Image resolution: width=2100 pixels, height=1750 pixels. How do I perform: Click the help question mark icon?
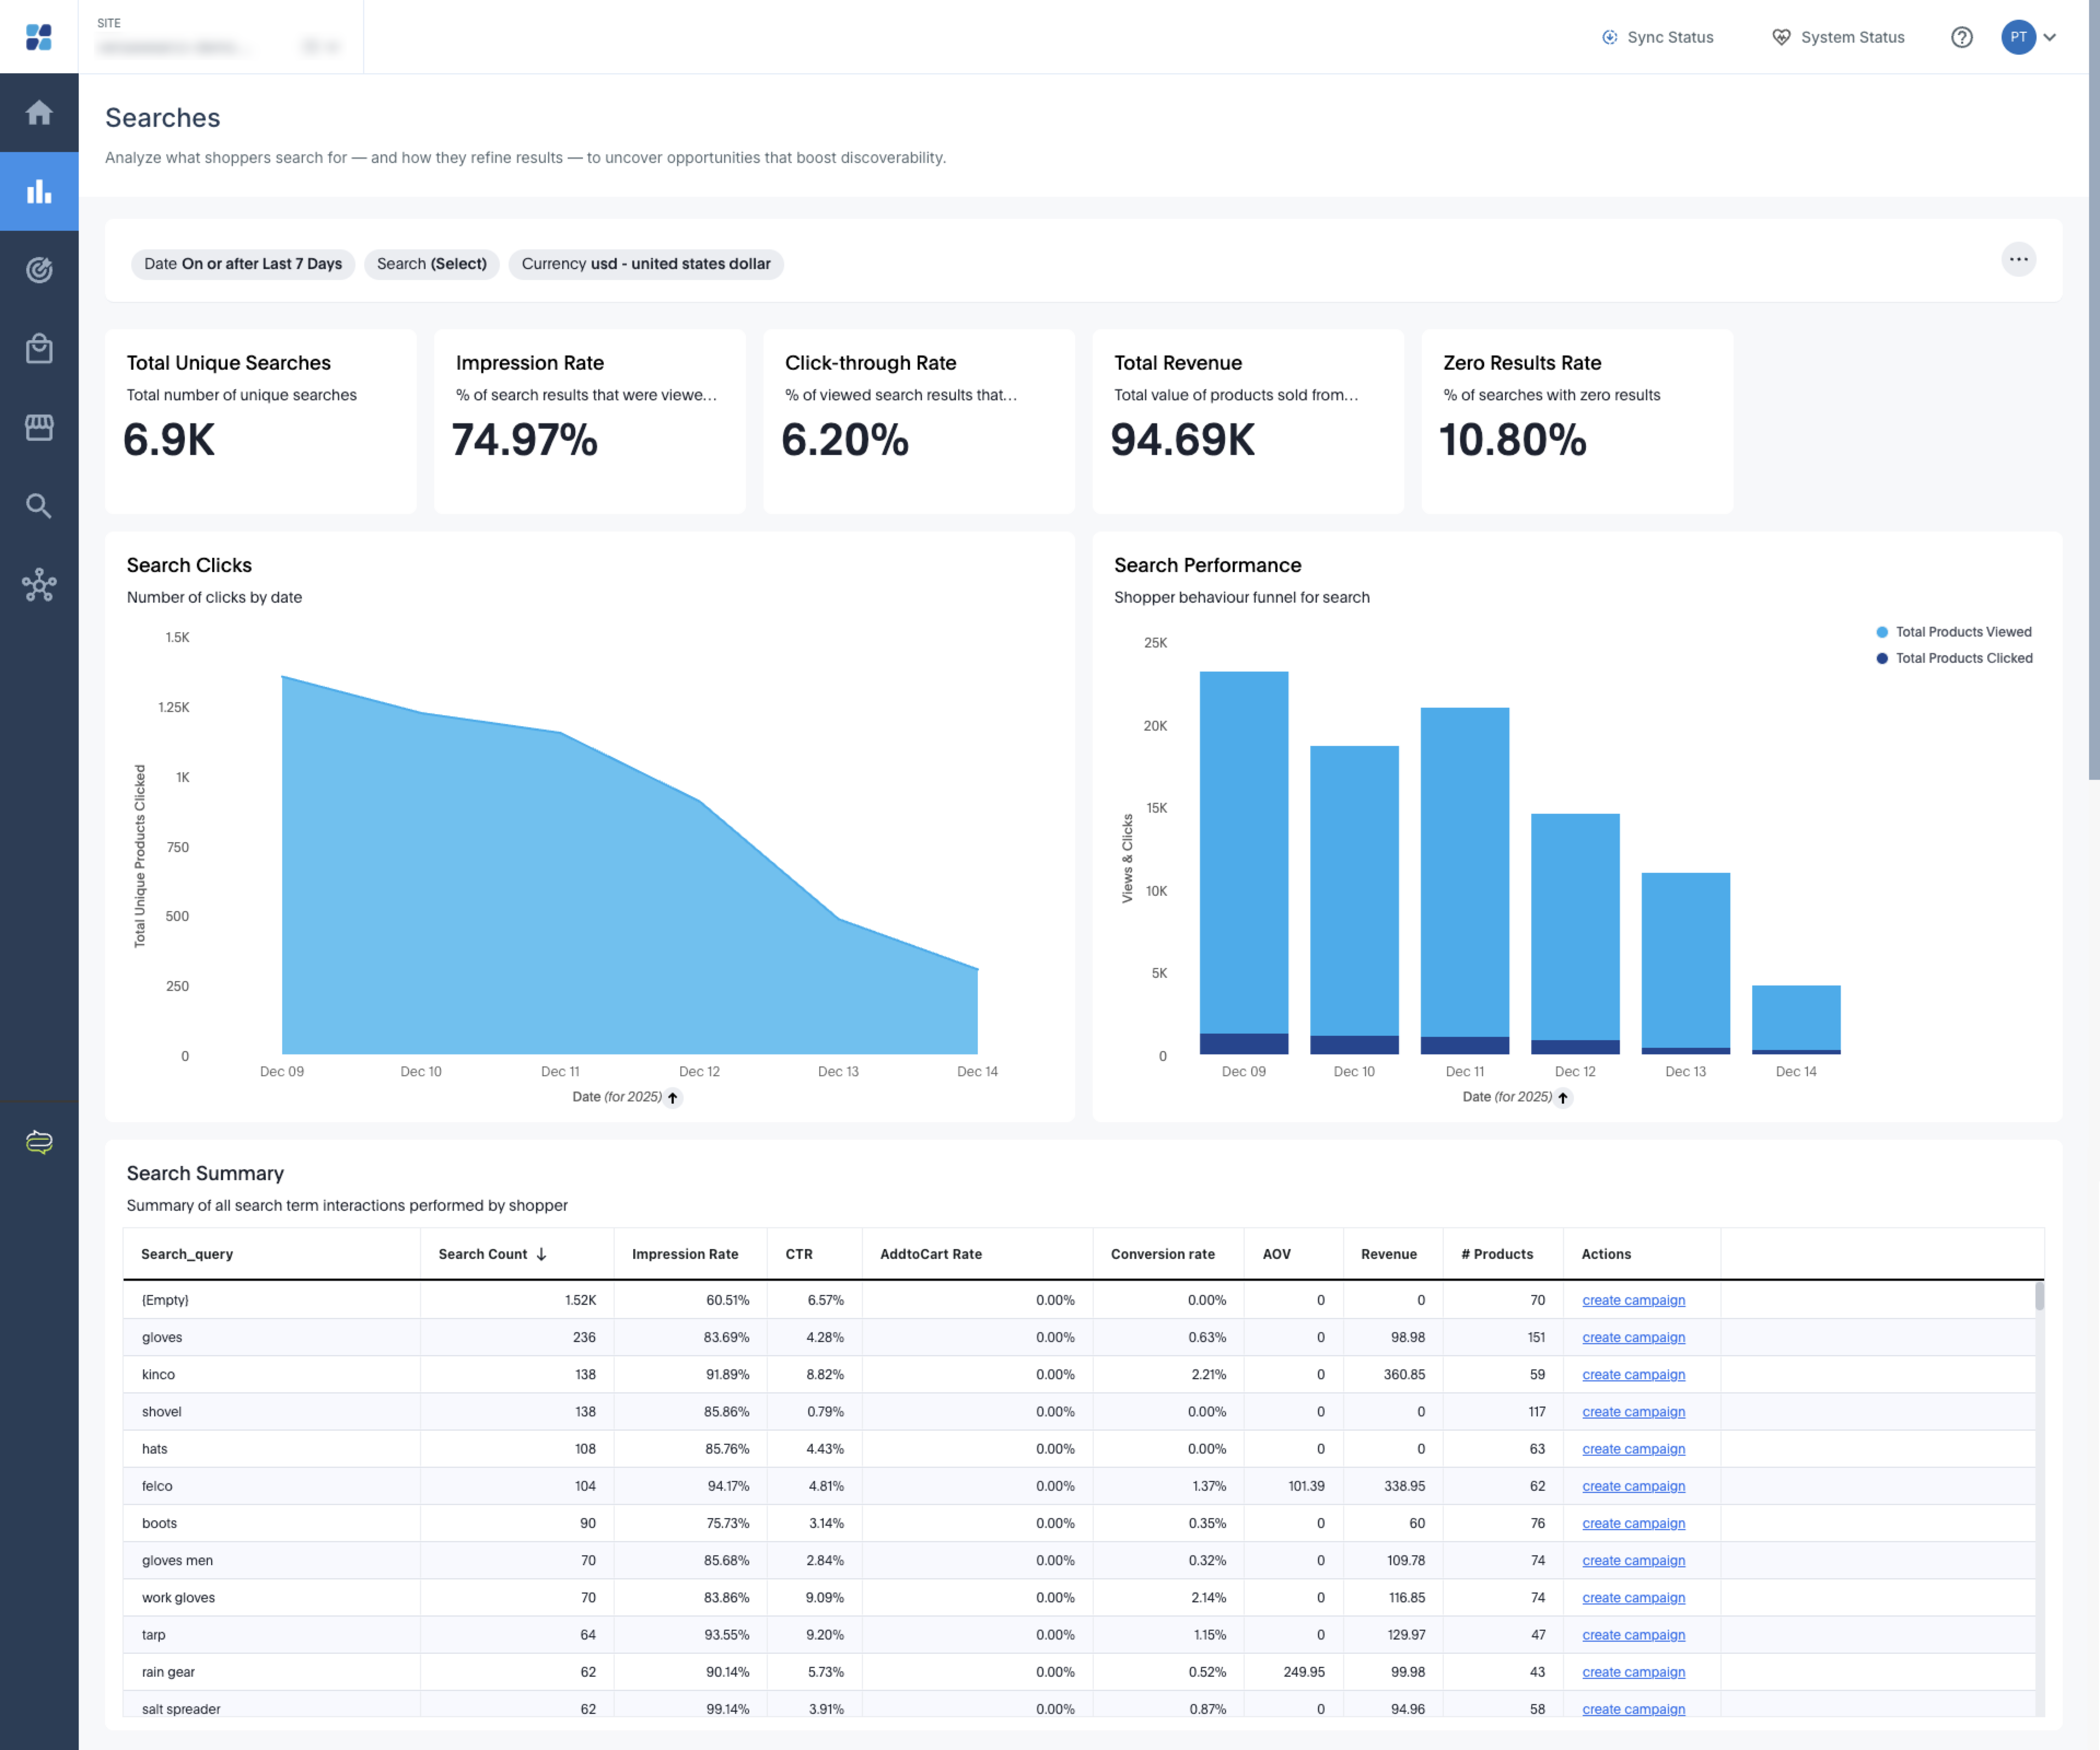[x=1962, y=37]
